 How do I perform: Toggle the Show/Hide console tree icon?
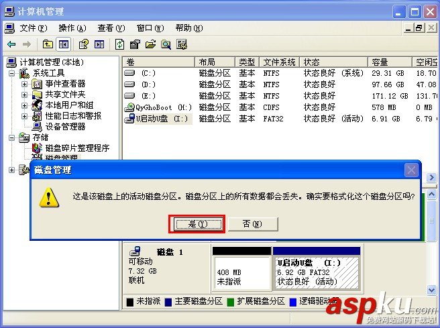(64, 44)
